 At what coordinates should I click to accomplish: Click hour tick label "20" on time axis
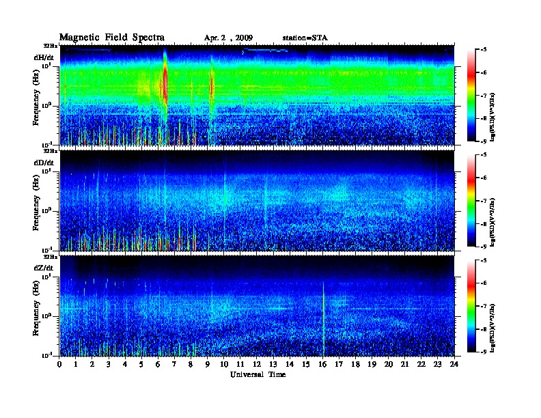coord(389,364)
